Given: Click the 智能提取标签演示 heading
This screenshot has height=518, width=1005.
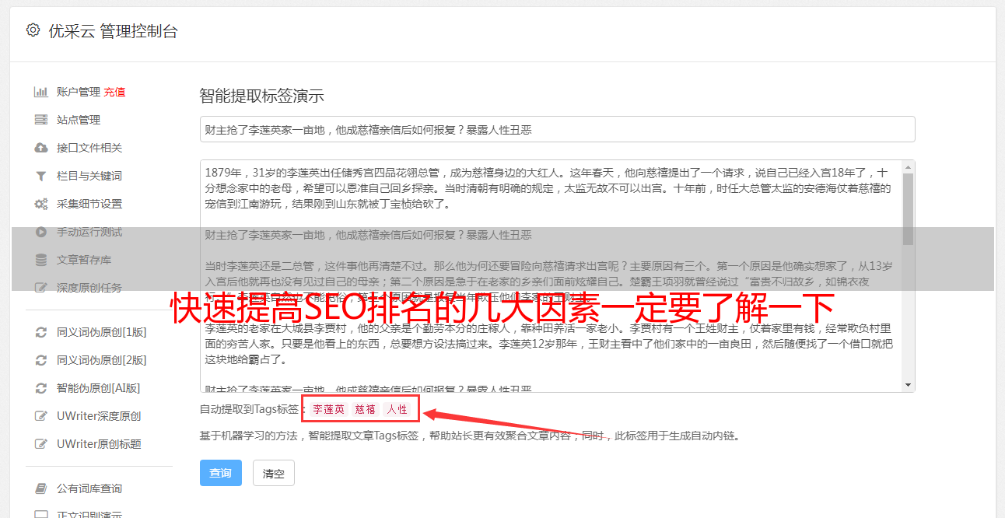Looking at the screenshot, I should coord(261,96).
